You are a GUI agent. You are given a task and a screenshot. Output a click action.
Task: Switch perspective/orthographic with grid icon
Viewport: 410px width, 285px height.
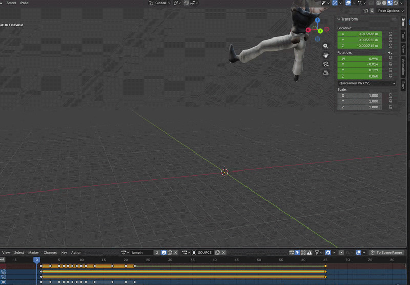coord(326,73)
